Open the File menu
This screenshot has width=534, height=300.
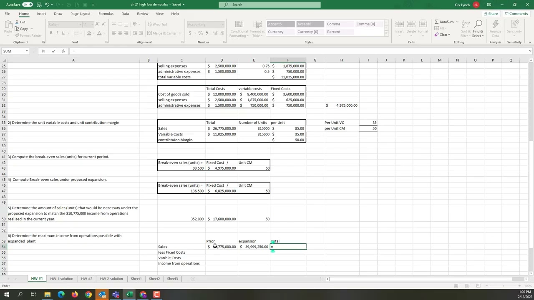[x=8, y=14]
